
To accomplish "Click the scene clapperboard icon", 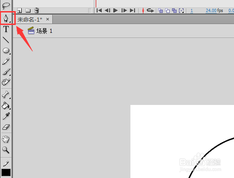I will (x=31, y=30).
